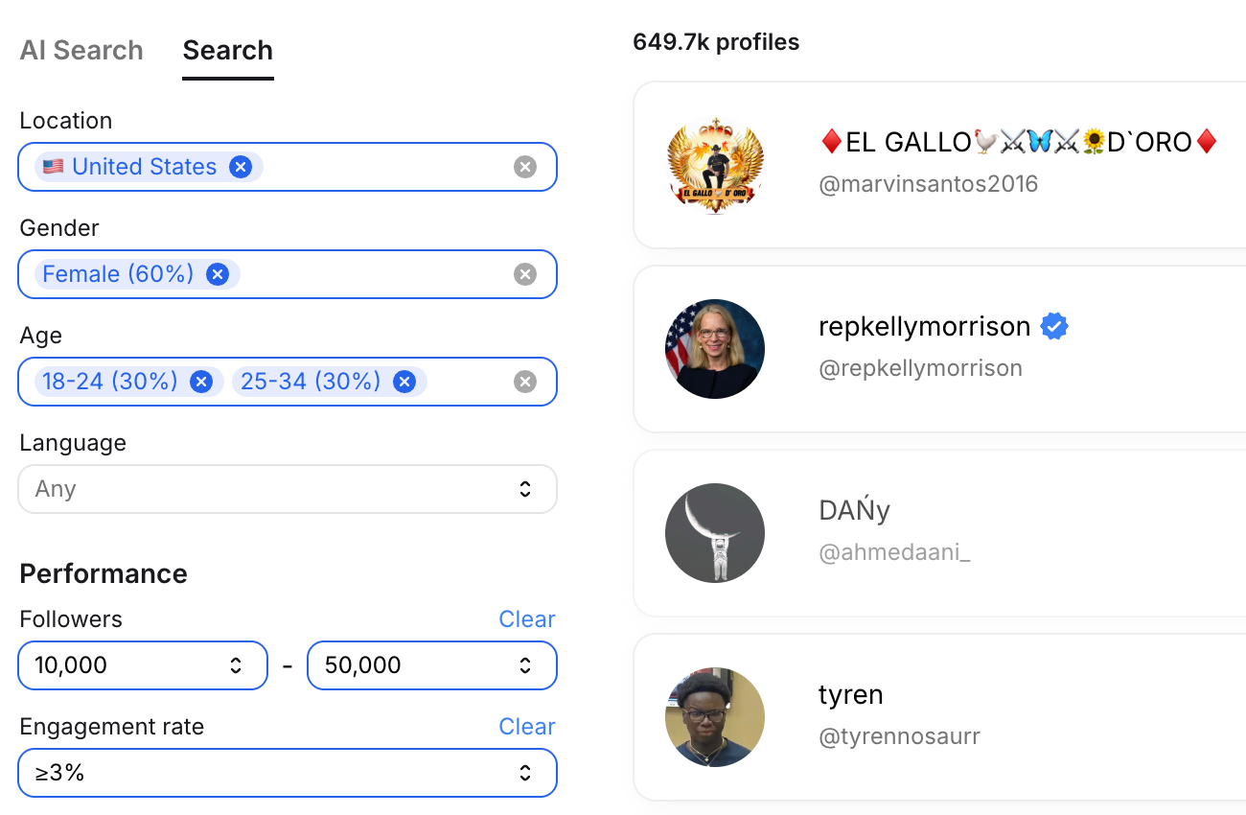This screenshot has width=1246, height=815.
Task: Remove the 25-34 (30%) age filter chip
Action: tap(404, 382)
